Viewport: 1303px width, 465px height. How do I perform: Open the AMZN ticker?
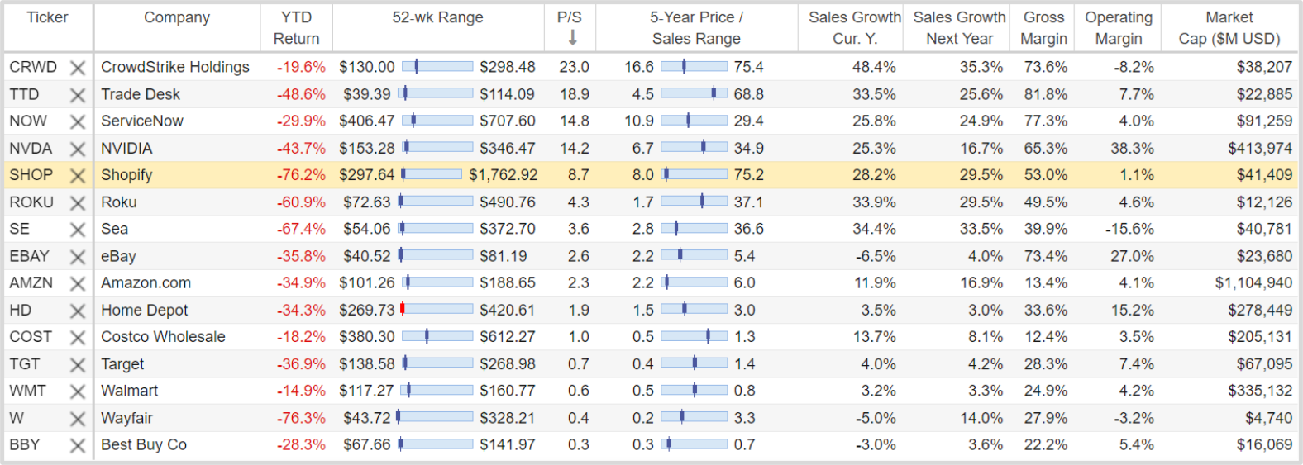31,282
